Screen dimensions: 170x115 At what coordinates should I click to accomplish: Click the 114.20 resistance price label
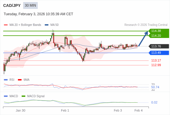[x=156, y=36]
